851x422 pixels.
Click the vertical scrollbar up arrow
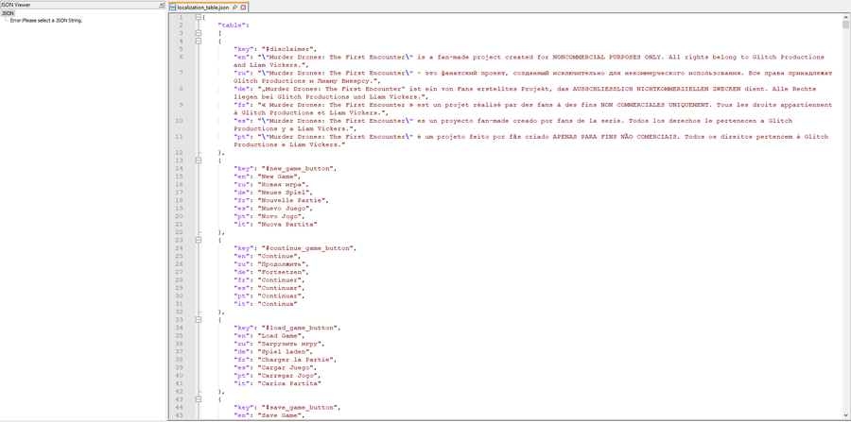pyautogui.click(x=845, y=17)
